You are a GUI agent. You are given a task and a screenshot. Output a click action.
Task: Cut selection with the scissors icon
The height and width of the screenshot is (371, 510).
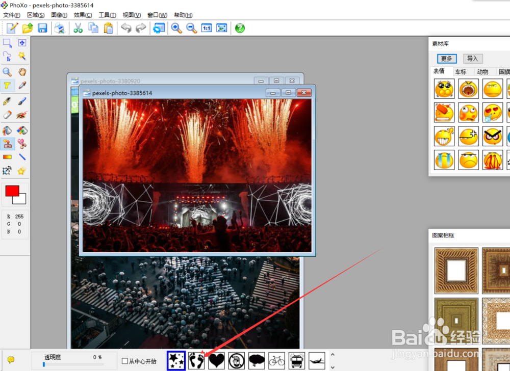coord(78,28)
